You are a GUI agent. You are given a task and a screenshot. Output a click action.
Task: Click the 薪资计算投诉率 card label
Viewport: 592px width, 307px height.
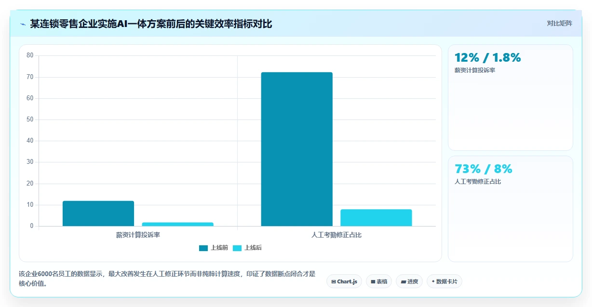pos(475,70)
